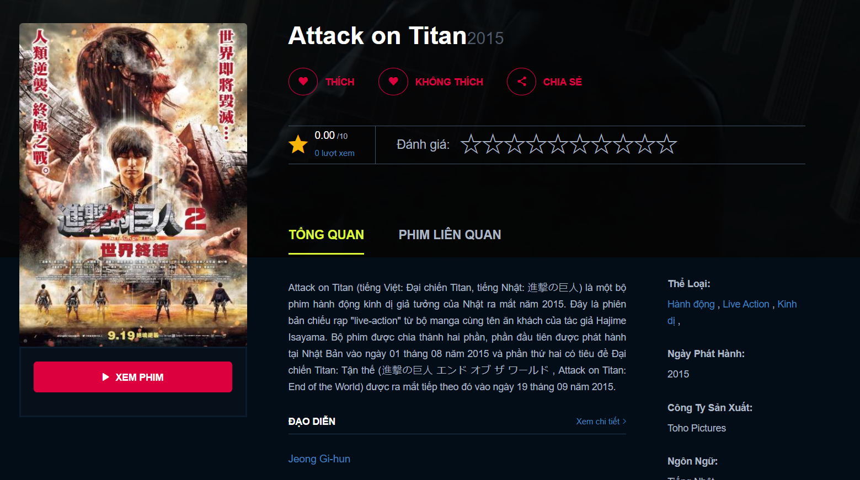This screenshot has width=860, height=480.
Task: Click the Thích label text
Action: pyautogui.click(x=340, y=82)
